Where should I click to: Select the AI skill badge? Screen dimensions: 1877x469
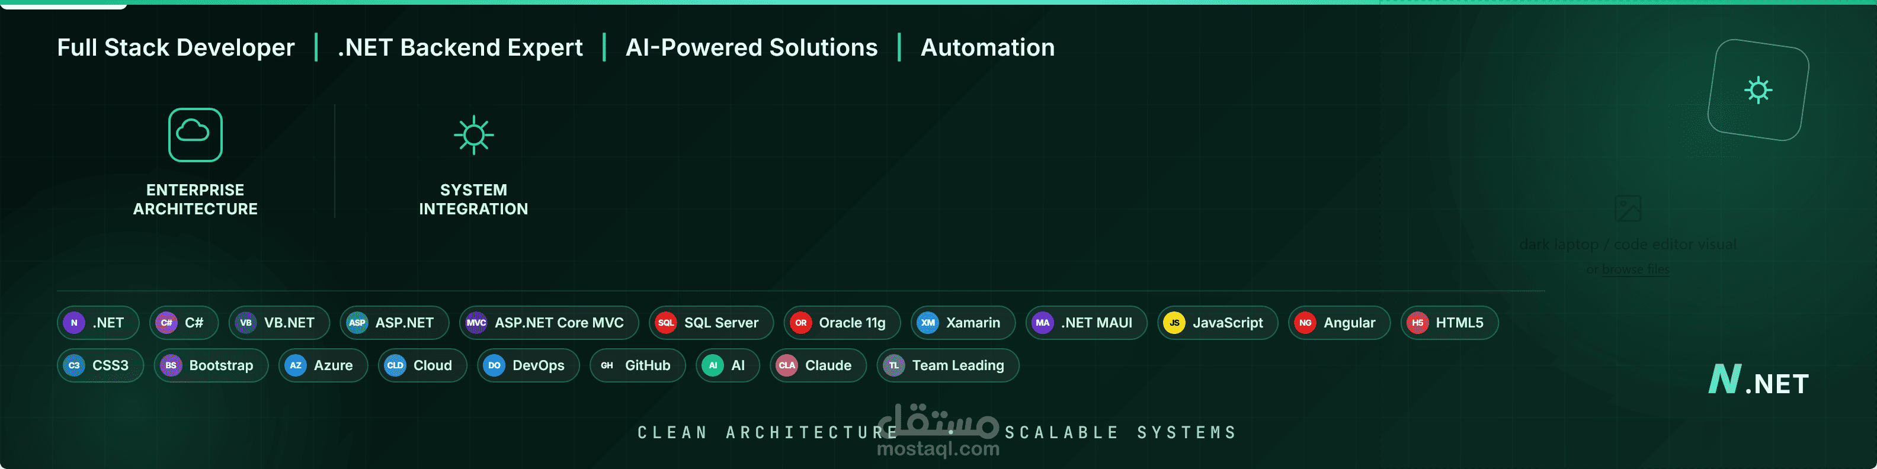click(x=728, y=365)
